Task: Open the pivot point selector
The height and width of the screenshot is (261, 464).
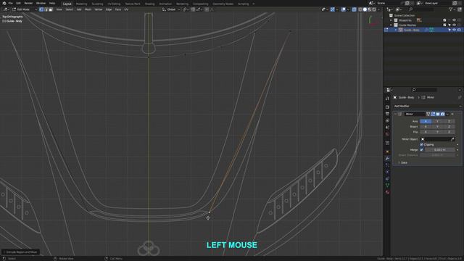Action: click(x=186, y=9)
